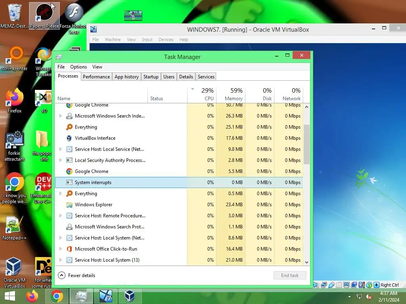Open Task Manager Options menu
The image size is (406, 304).
[79, 67]
